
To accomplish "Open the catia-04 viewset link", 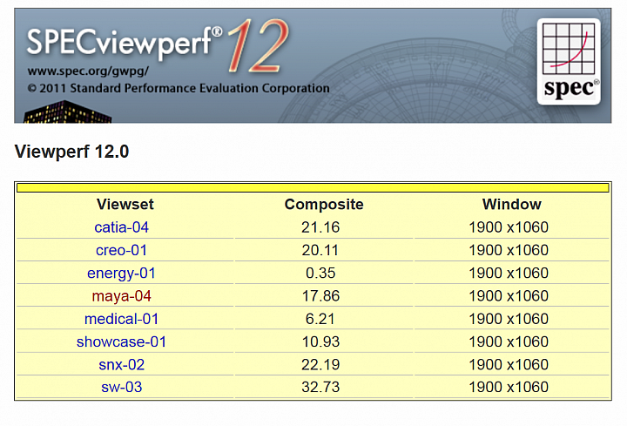I will pos(121,227).
